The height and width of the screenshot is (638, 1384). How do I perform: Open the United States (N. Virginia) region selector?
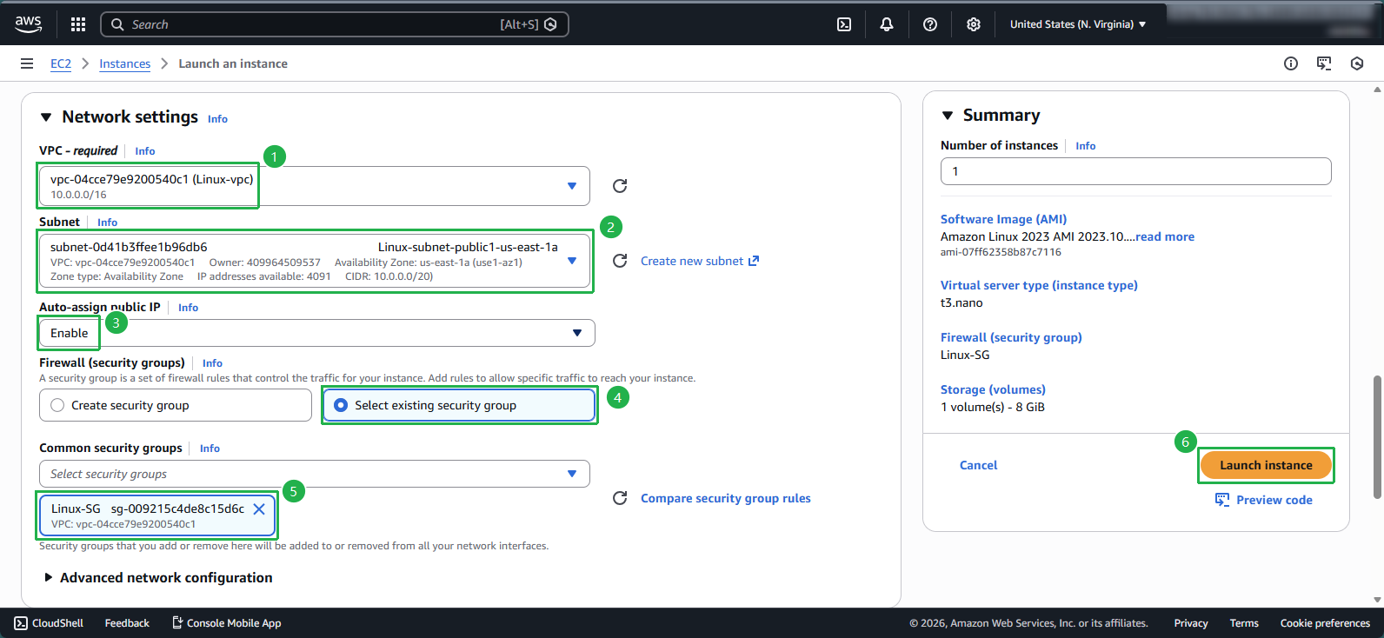tap(1078, 24)
